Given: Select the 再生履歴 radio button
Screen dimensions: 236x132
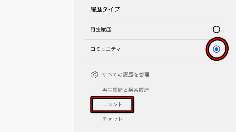Looking at the screenshot, I should pos(216,29).
